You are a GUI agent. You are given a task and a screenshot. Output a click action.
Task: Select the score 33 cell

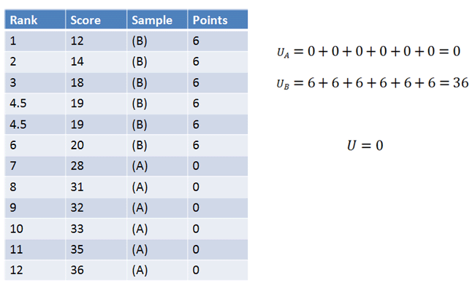96,229
